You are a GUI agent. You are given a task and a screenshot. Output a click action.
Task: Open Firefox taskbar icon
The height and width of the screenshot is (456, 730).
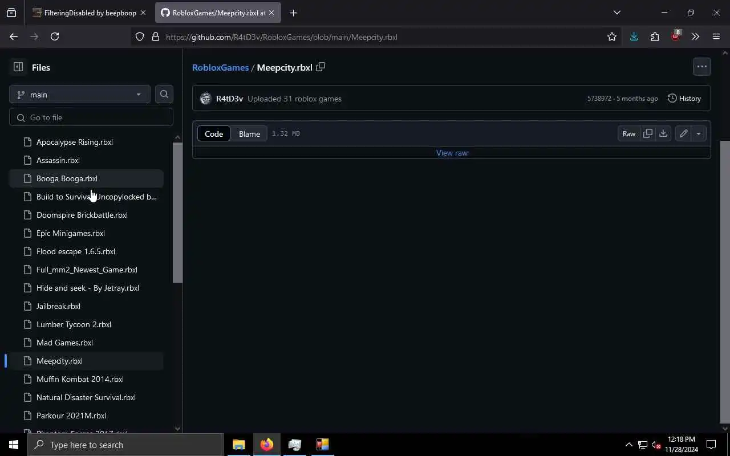click(x=267, y=445)
